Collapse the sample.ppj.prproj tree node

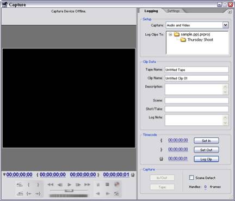170,34
